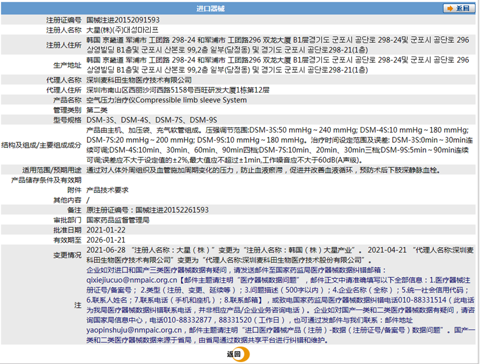
Task: Click the bottom 返回 button with orange circle
Action: (x=238, y=354)
